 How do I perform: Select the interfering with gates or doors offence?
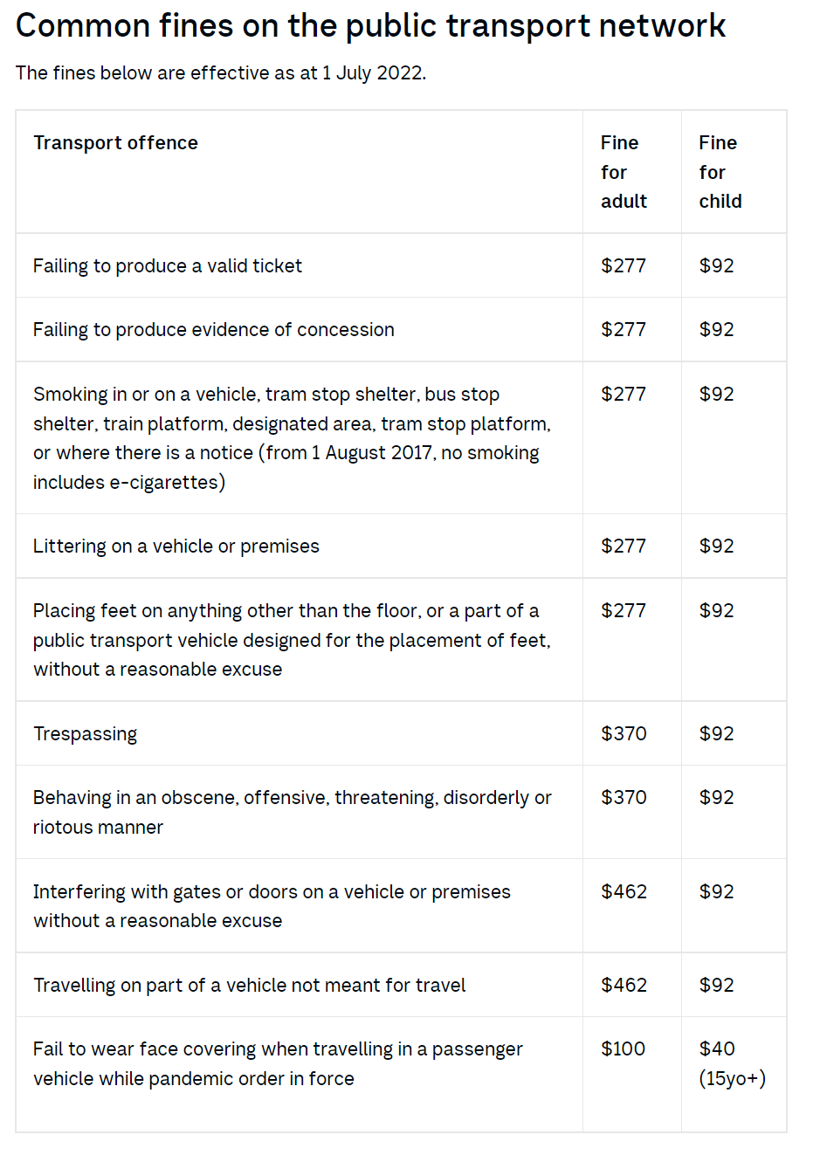click(x=272, y=905)
